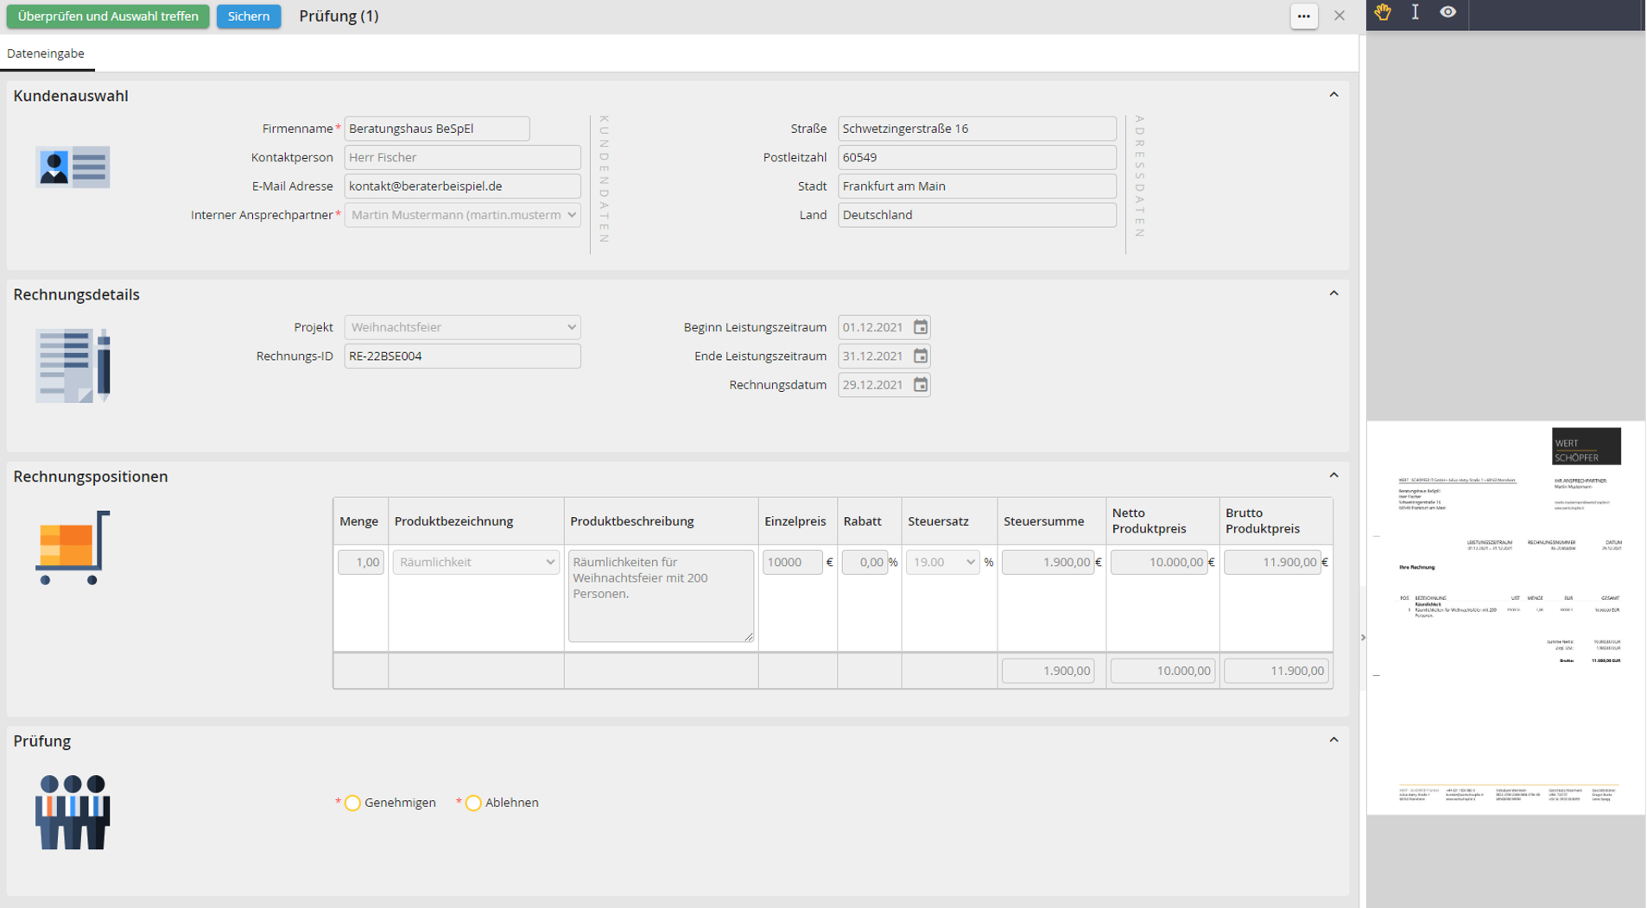The height and width of the screenshot is (908, 1647).
Task: Open the three-dots more options menu
Action: [1303, 16]
